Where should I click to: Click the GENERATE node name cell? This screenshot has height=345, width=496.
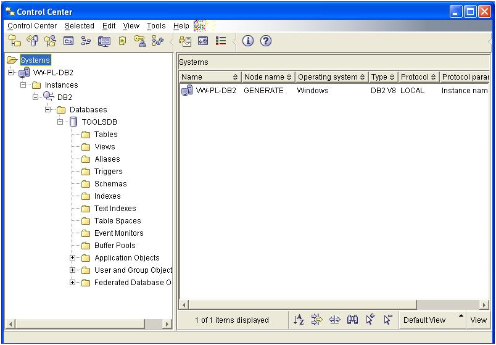click(x=263, y=91)
